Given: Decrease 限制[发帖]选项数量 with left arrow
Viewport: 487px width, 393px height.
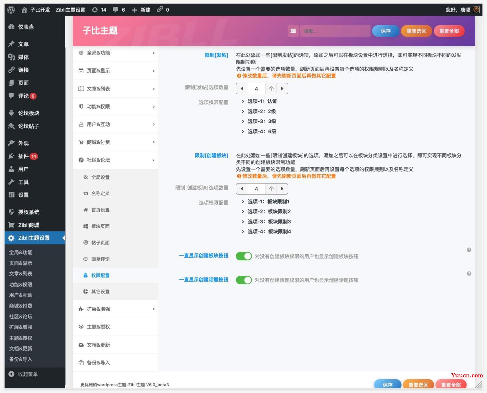Looking at the screenshot, I should 242,89.
